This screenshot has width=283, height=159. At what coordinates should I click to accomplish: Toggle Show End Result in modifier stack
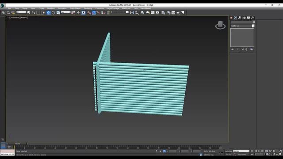coord(238,49)
